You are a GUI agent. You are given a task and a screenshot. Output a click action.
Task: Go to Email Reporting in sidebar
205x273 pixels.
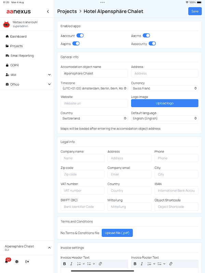(x=22, y=56)
